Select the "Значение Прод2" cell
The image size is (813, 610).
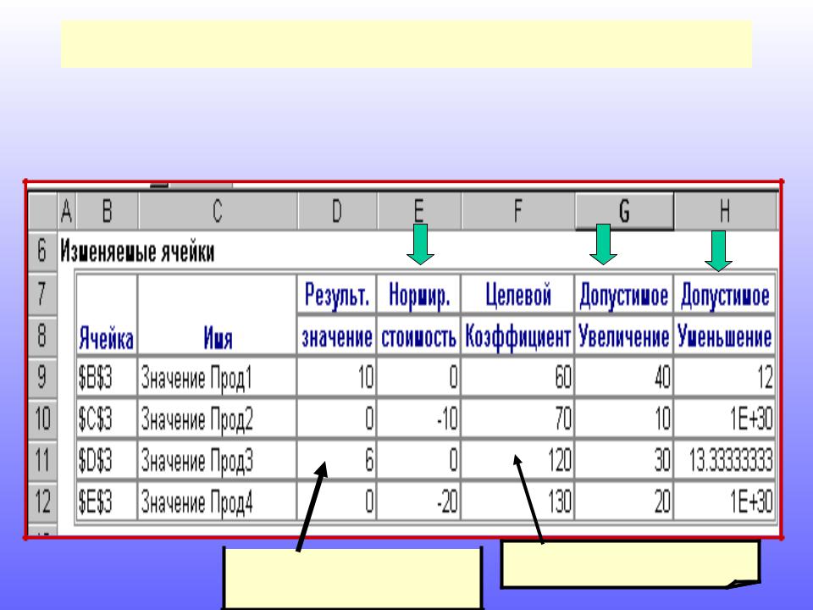[218, 419]
